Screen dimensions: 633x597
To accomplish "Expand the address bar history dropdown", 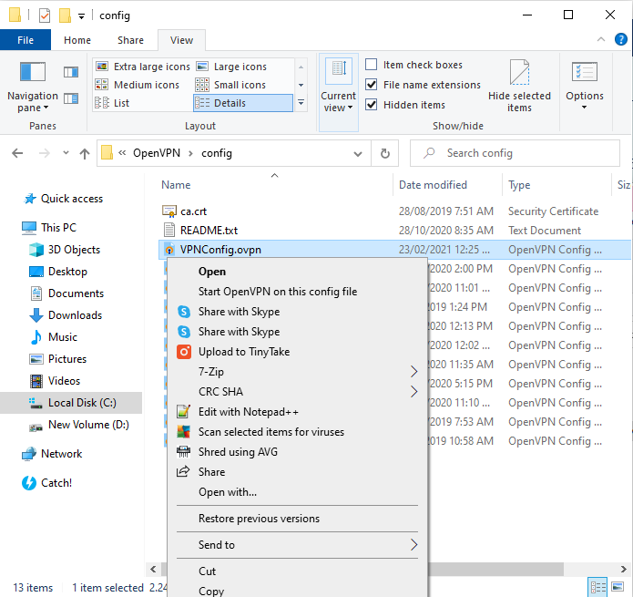I will coord(358,154).
